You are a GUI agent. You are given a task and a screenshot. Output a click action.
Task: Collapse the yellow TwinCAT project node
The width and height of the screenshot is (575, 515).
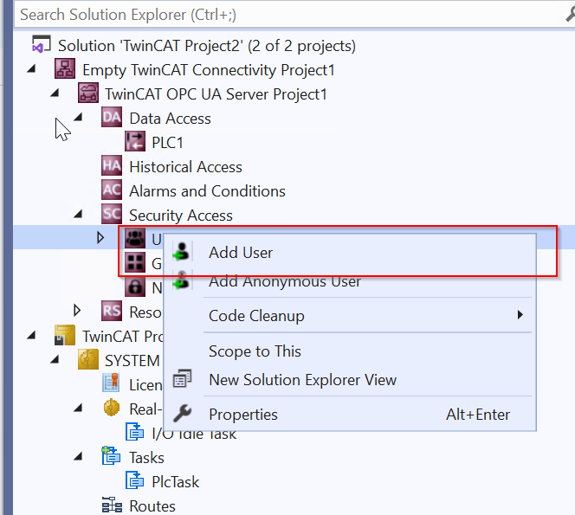[31, 335]
